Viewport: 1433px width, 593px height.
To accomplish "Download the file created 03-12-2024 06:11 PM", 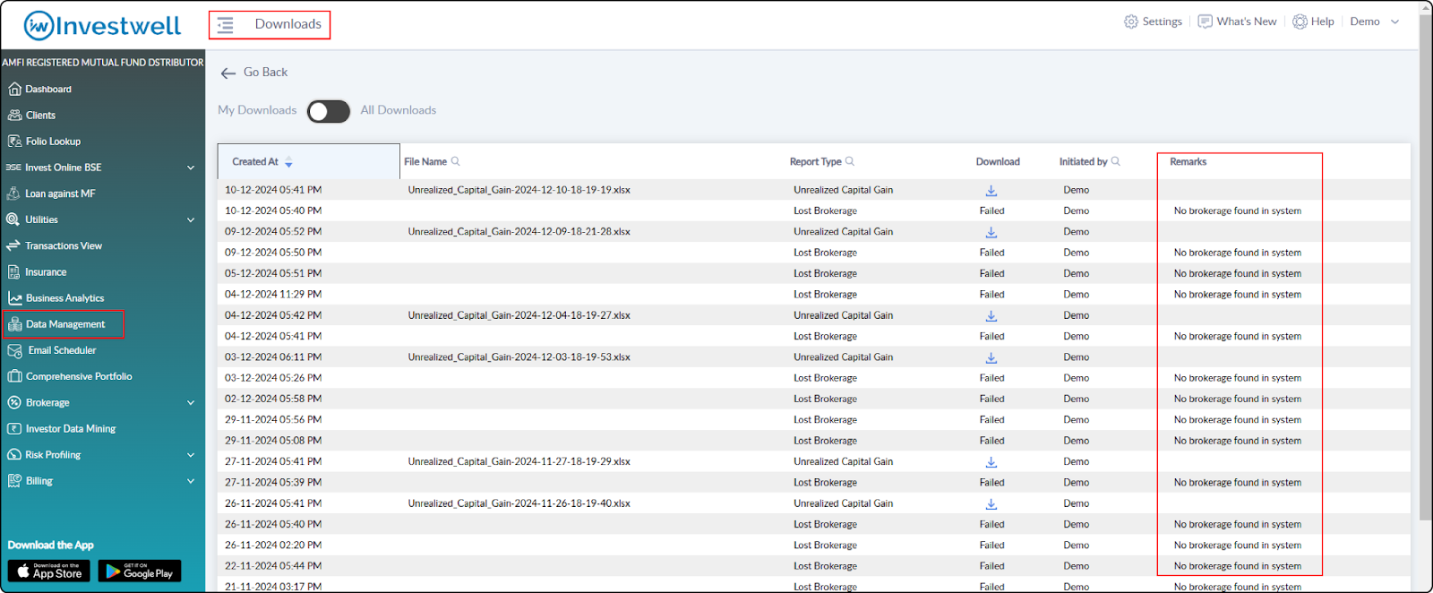I will [991, 357].
